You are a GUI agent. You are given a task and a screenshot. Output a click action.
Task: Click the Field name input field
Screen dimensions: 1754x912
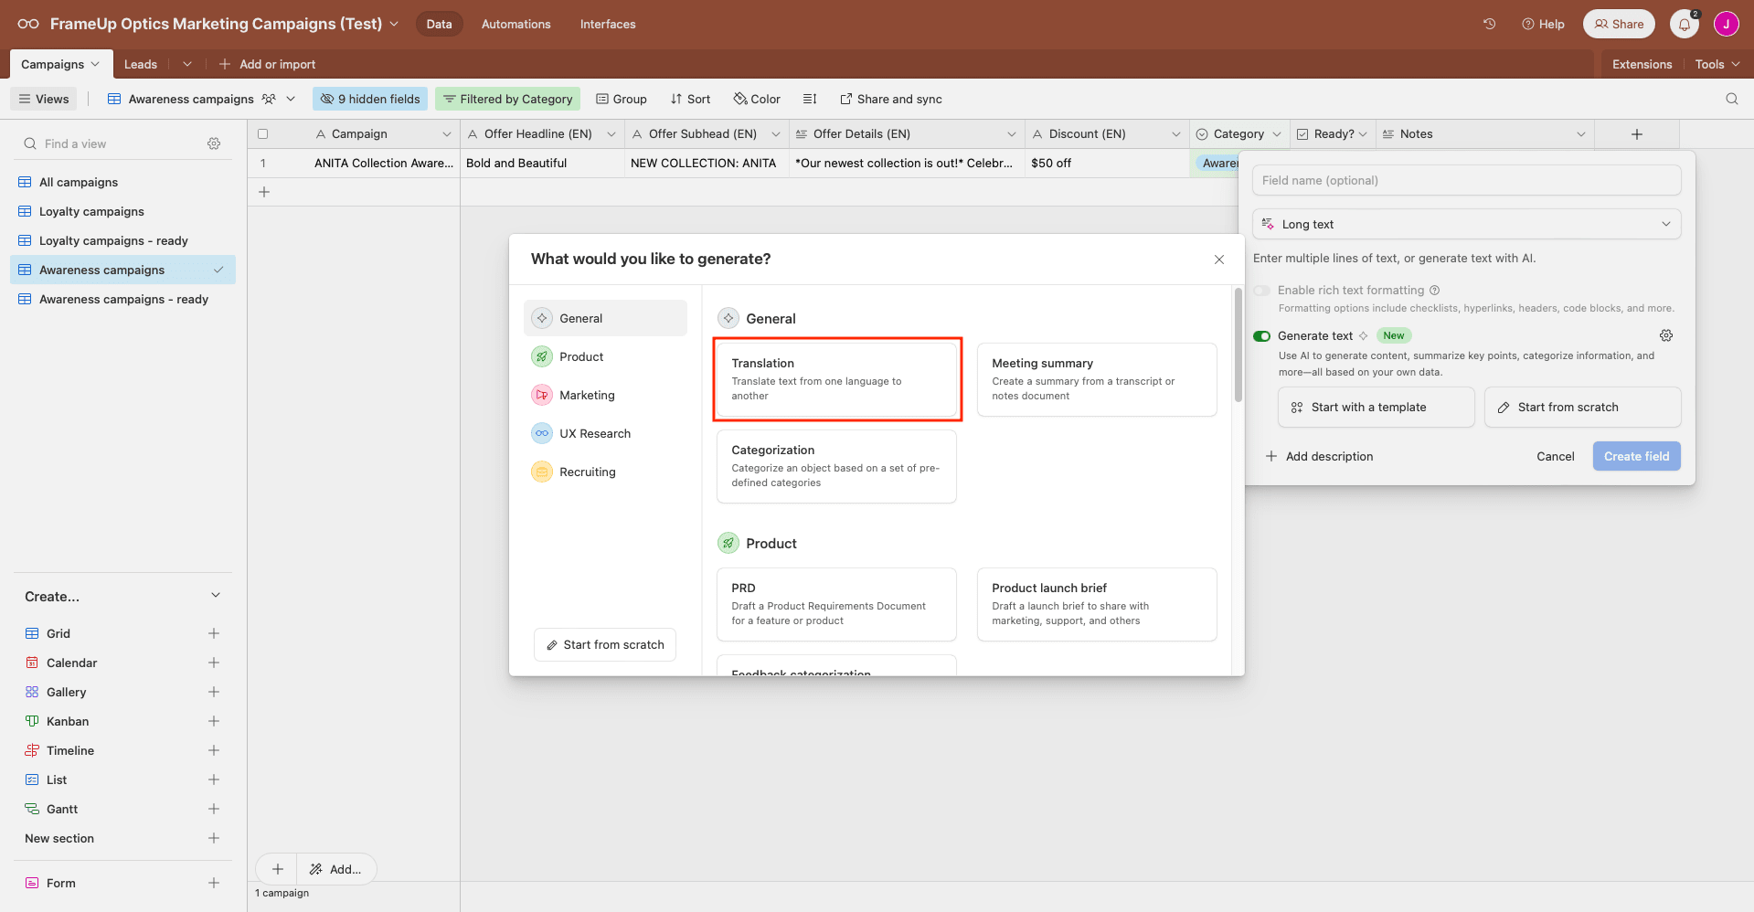point(1466,180)
